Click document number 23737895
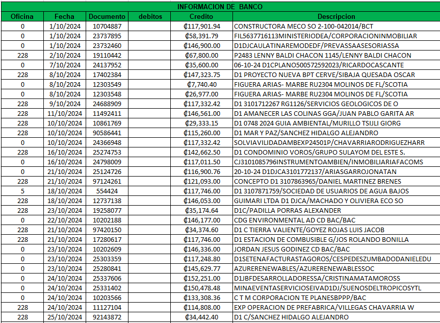Screen dimensions: 440x323 (107, 36)
